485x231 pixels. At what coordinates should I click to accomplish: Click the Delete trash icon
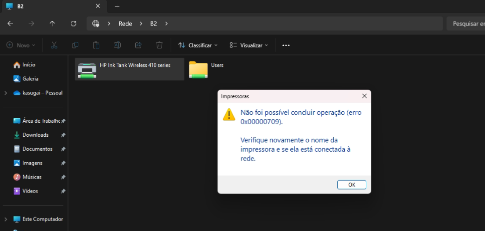point(159,45)
